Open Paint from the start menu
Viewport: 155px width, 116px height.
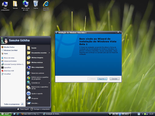tap(5, 53)
